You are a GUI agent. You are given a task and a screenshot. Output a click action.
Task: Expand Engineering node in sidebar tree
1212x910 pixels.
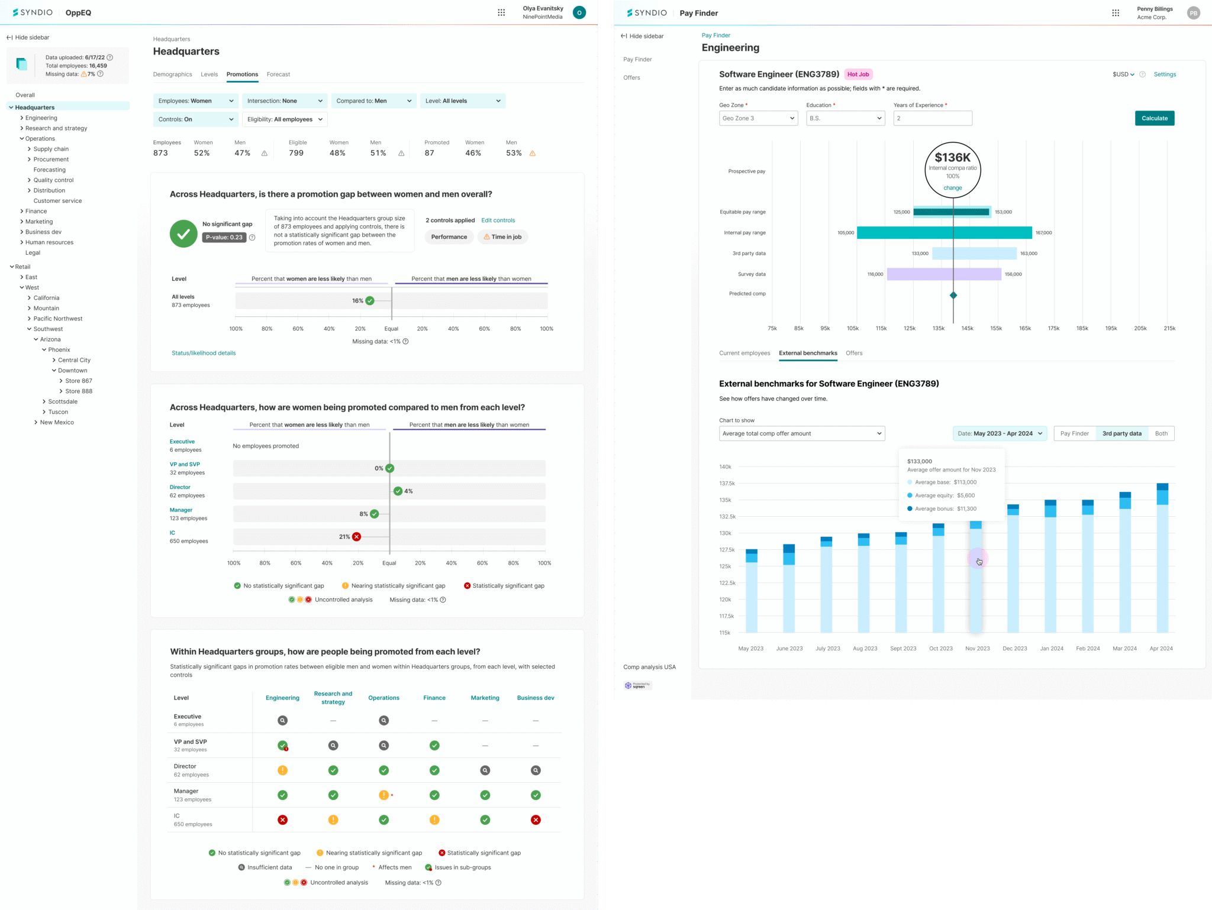(x=22, y=118)
